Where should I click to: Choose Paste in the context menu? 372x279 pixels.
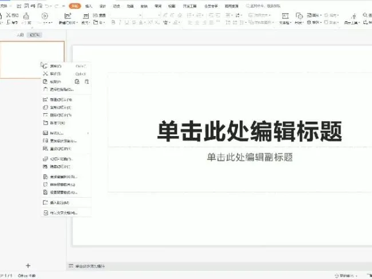coord(56,82)
